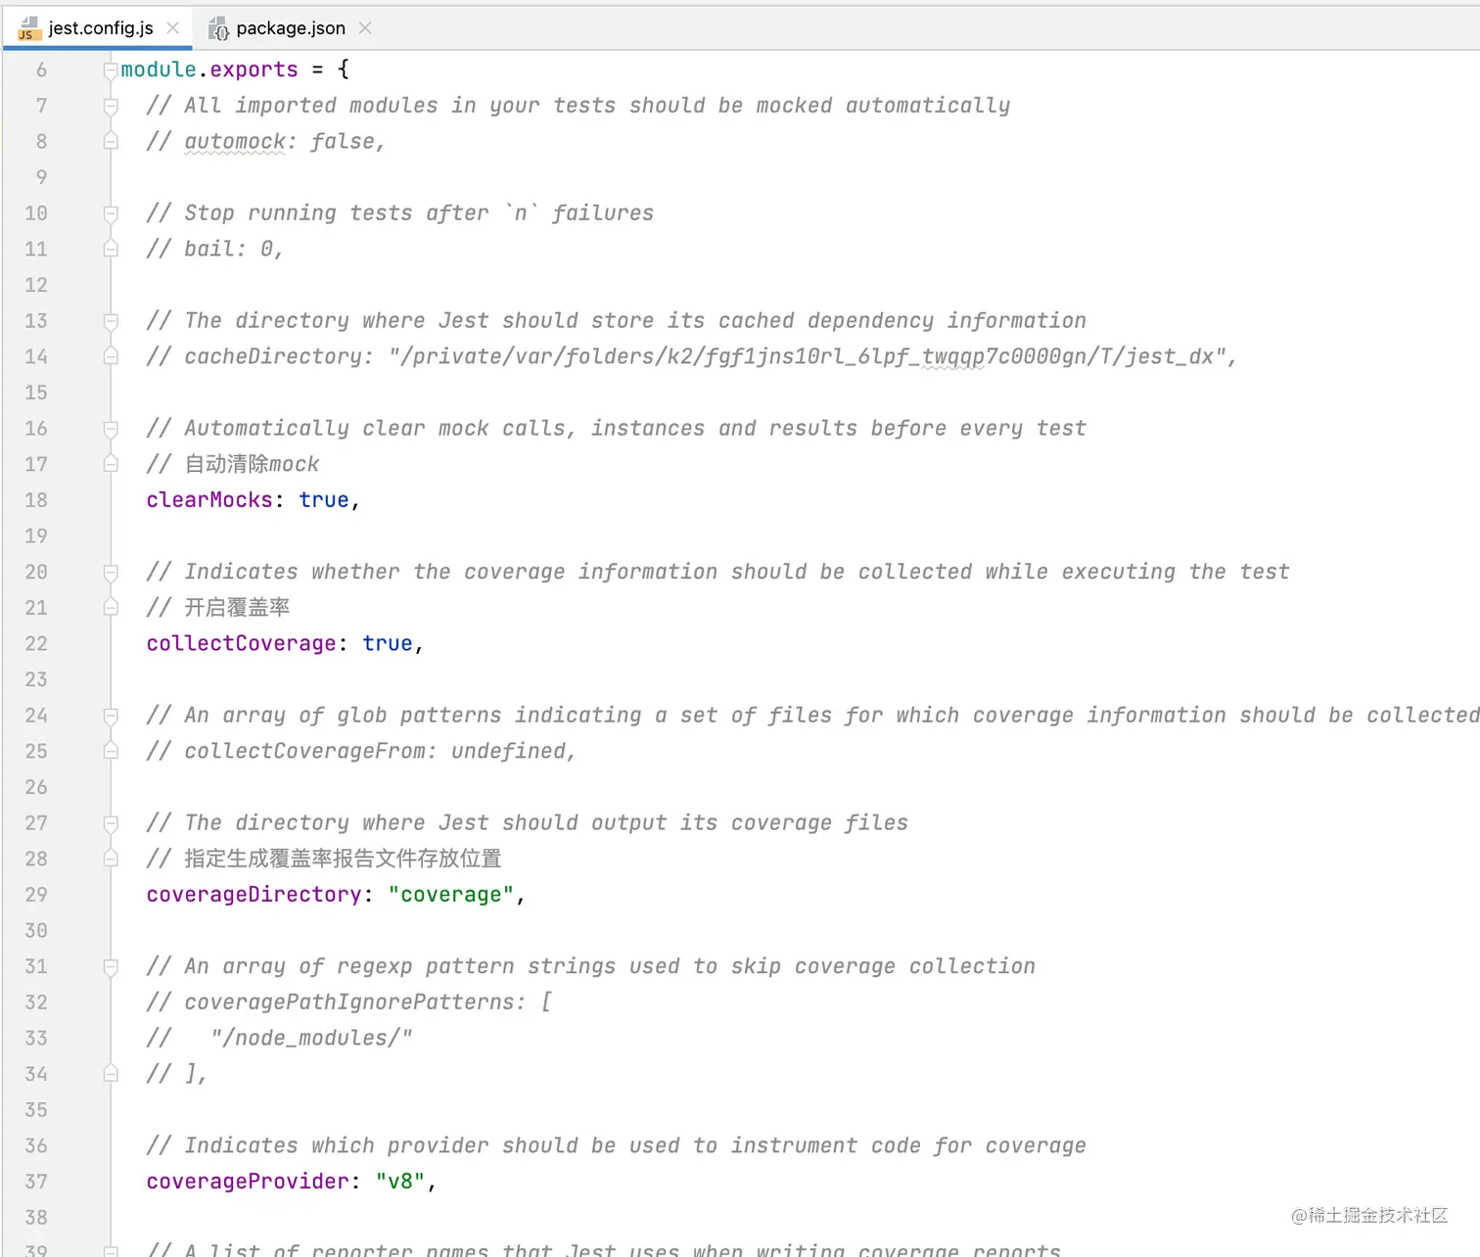The height and width of the screenshot is (1257, 1480).
Task: Click the "v8" coverageProvider value
Action: (x=402, y=1181)
